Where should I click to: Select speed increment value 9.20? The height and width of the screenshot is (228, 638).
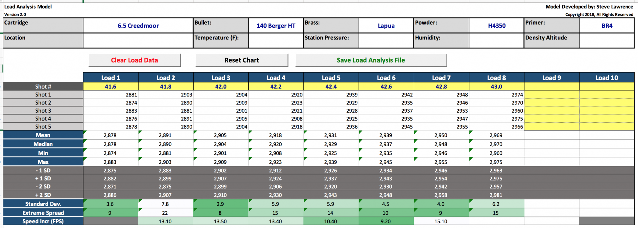tap(386, 221)
